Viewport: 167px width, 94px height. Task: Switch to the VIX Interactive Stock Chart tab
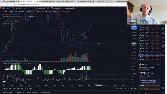(85, 2)
